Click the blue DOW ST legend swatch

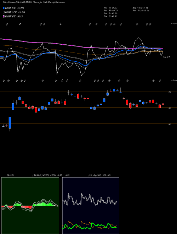4,8
